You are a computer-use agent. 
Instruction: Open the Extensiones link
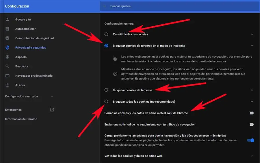(x=13, y=110)
